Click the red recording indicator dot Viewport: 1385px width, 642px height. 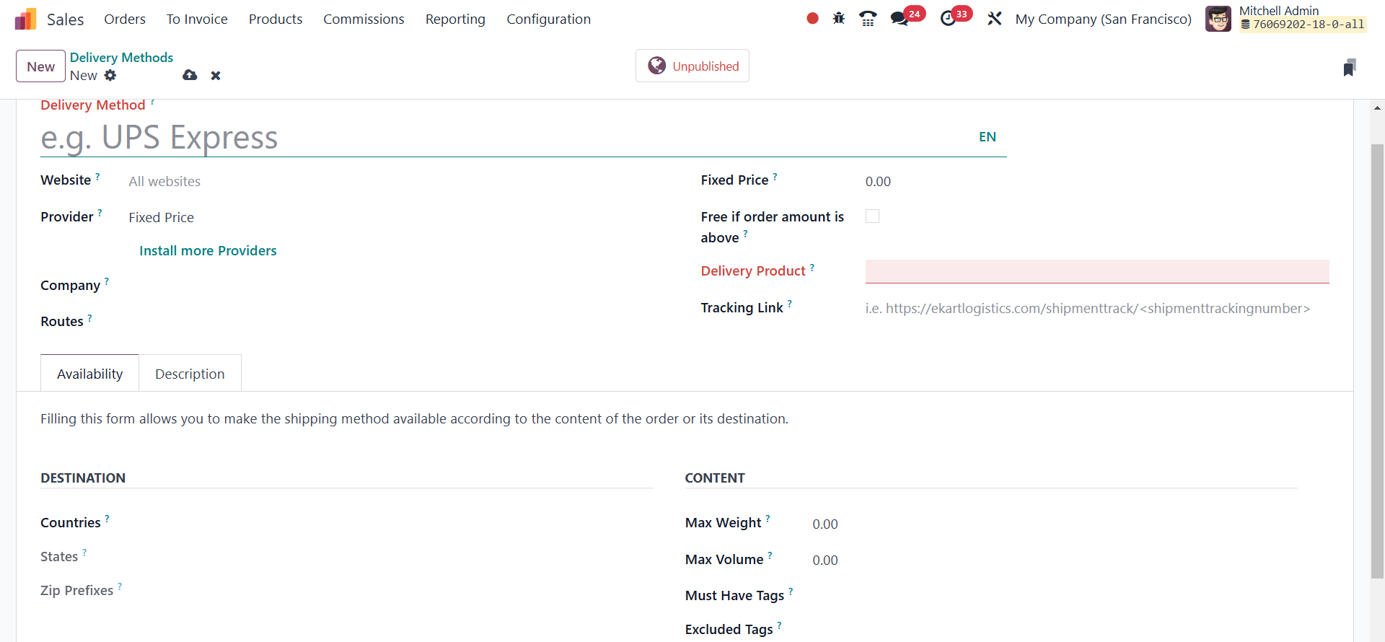point(812,19)
